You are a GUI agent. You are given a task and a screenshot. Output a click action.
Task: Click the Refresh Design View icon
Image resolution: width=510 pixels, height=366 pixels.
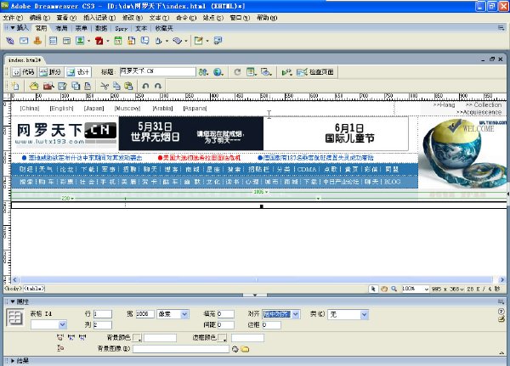[x=237, y=72]
